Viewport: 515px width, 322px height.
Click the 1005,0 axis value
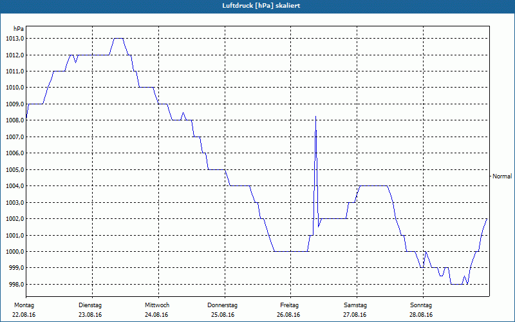(x=15, y=170)
